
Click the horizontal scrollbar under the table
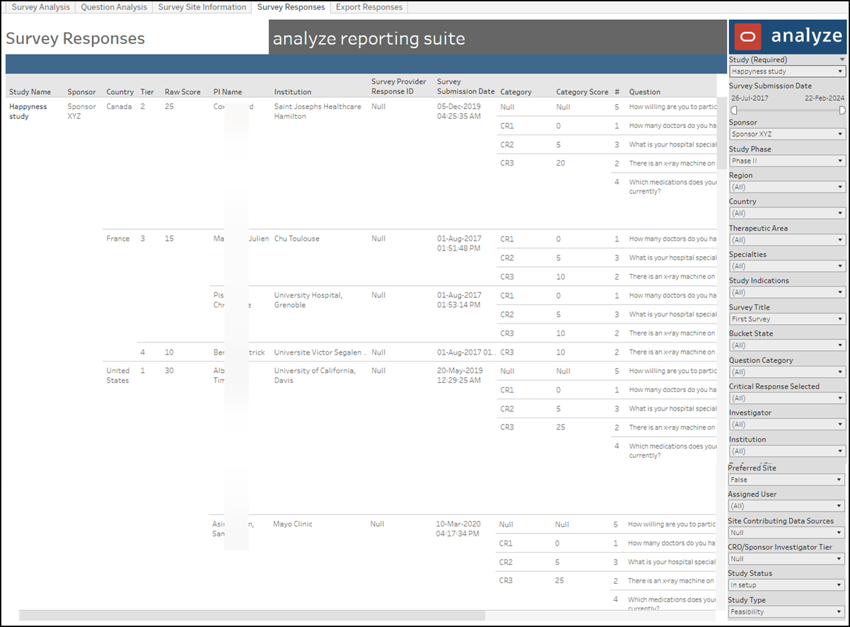(x=252, y=616)
